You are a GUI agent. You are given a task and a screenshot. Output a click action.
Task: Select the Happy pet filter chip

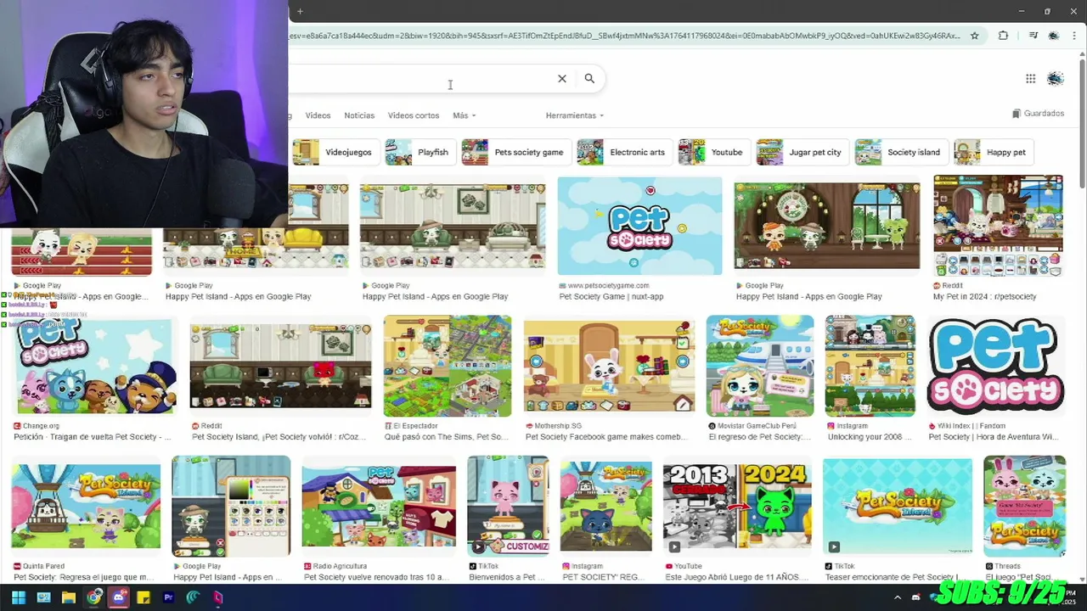994,152
